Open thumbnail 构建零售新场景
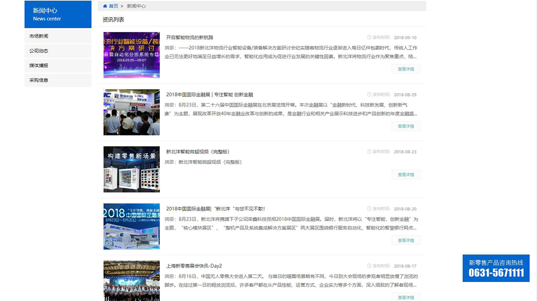Image resolution: width=537 pixels, height=301 pixels. click(131, 169)
